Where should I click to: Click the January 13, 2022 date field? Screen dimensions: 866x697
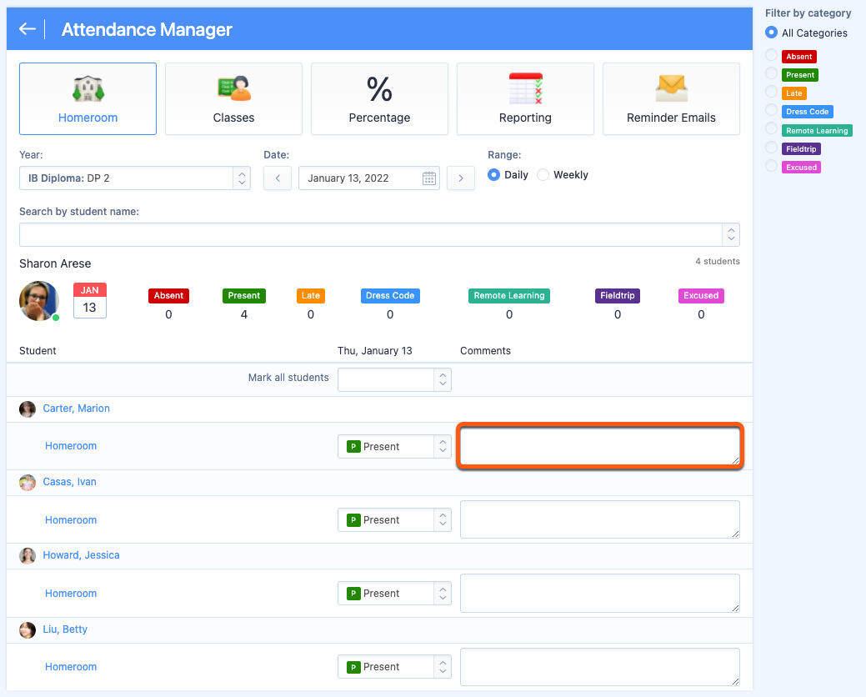tap(369, 178)
